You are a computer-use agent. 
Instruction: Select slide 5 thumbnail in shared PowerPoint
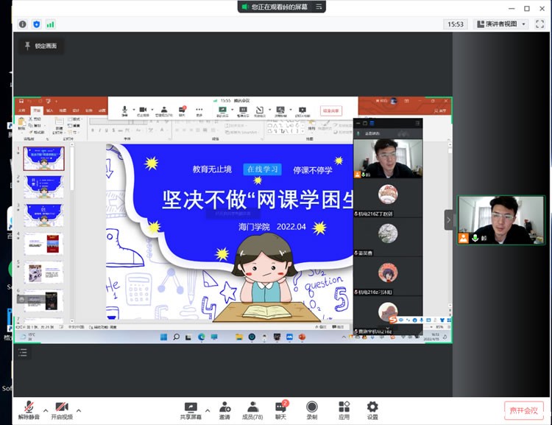tap(43, 272)
